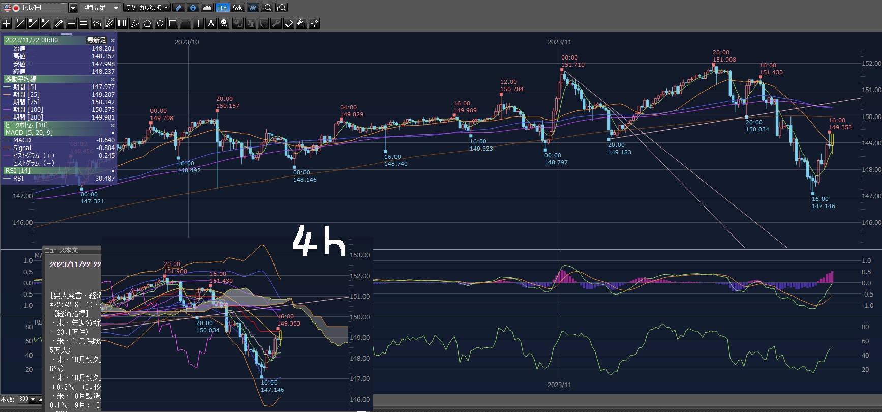Toggle the 最新足 latest-candle button

(97, 40)
